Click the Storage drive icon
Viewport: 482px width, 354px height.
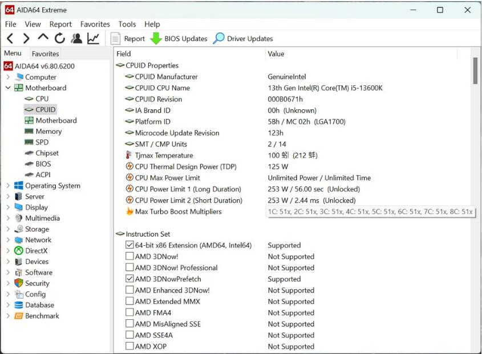pos(19,229)
